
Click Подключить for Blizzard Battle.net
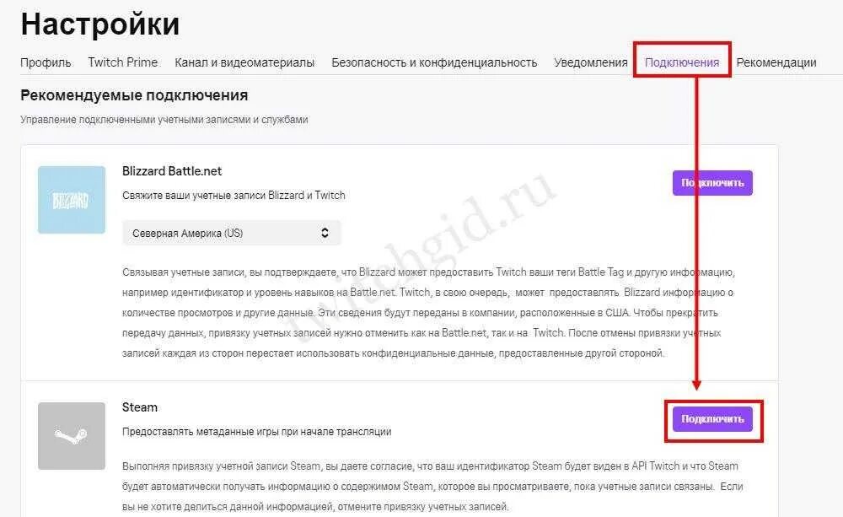(712, 183)
